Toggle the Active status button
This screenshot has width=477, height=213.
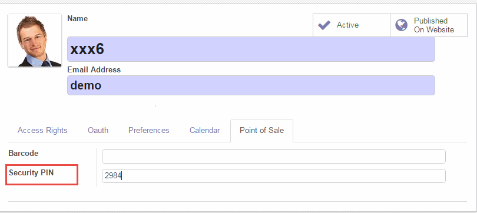point(352,25)
